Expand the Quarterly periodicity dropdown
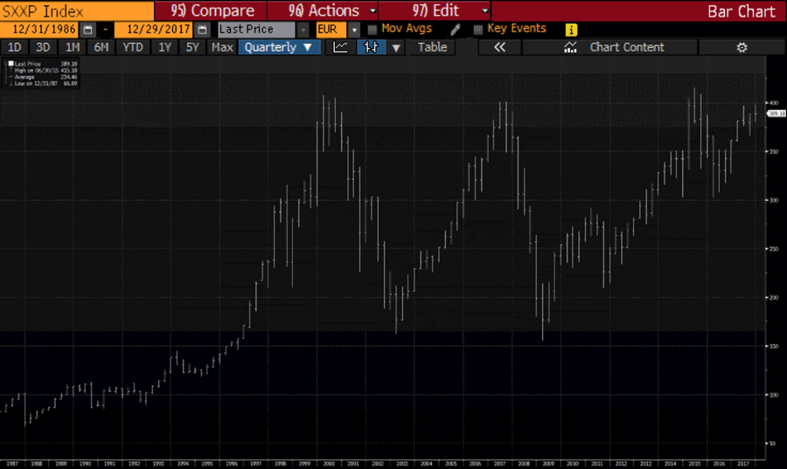This screenshot has height=469, width=787. [x=280, y=47]
